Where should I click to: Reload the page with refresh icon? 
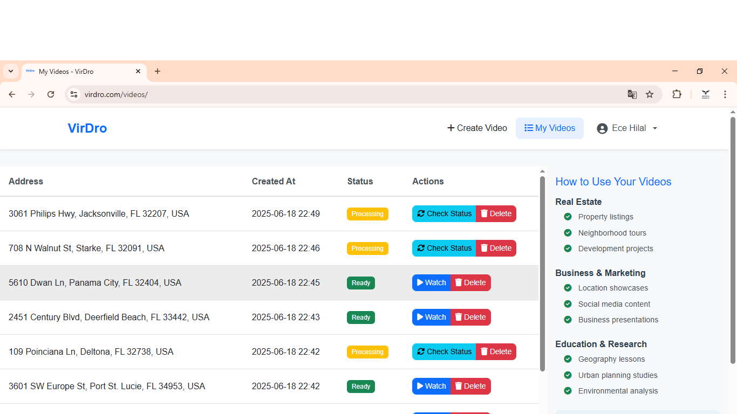(51, 94)
